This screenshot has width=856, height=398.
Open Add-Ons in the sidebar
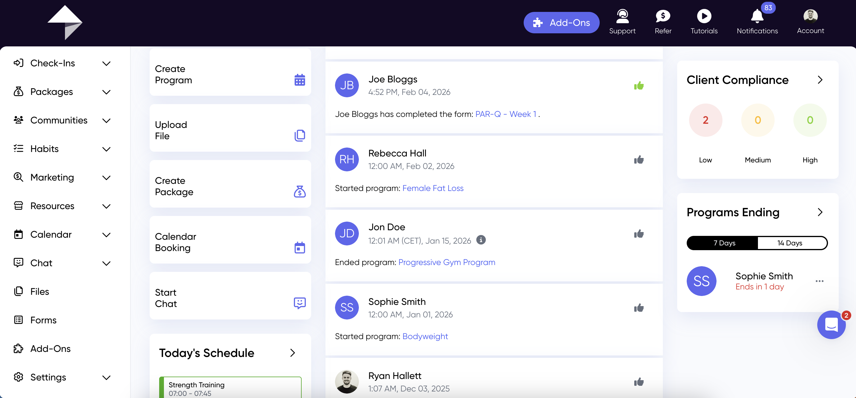click(50, 348)
